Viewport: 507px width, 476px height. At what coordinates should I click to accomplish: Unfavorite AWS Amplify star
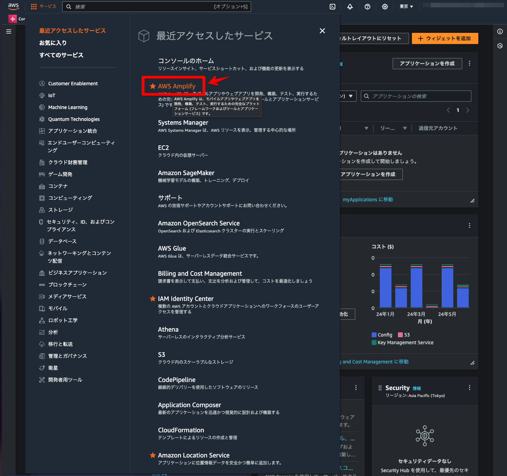click(x=153, y=86)
